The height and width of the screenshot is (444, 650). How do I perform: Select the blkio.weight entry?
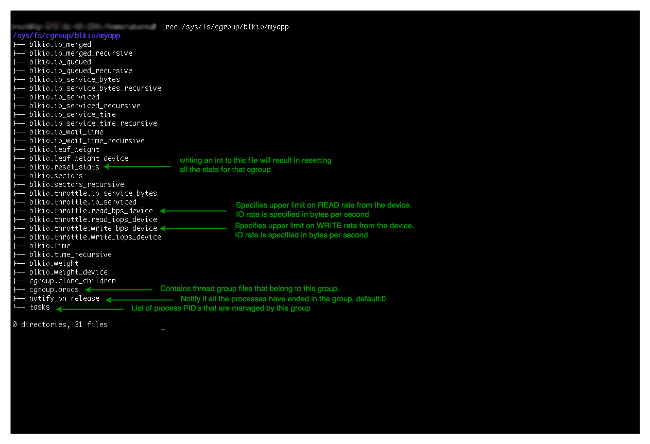point(54,263)
